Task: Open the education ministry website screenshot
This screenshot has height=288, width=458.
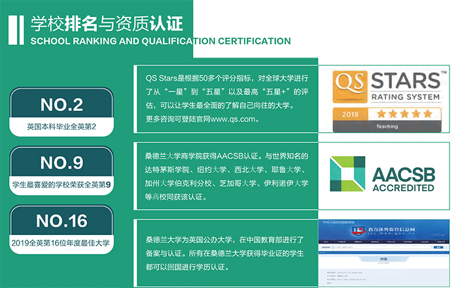Action: click(x=384, y=253)
